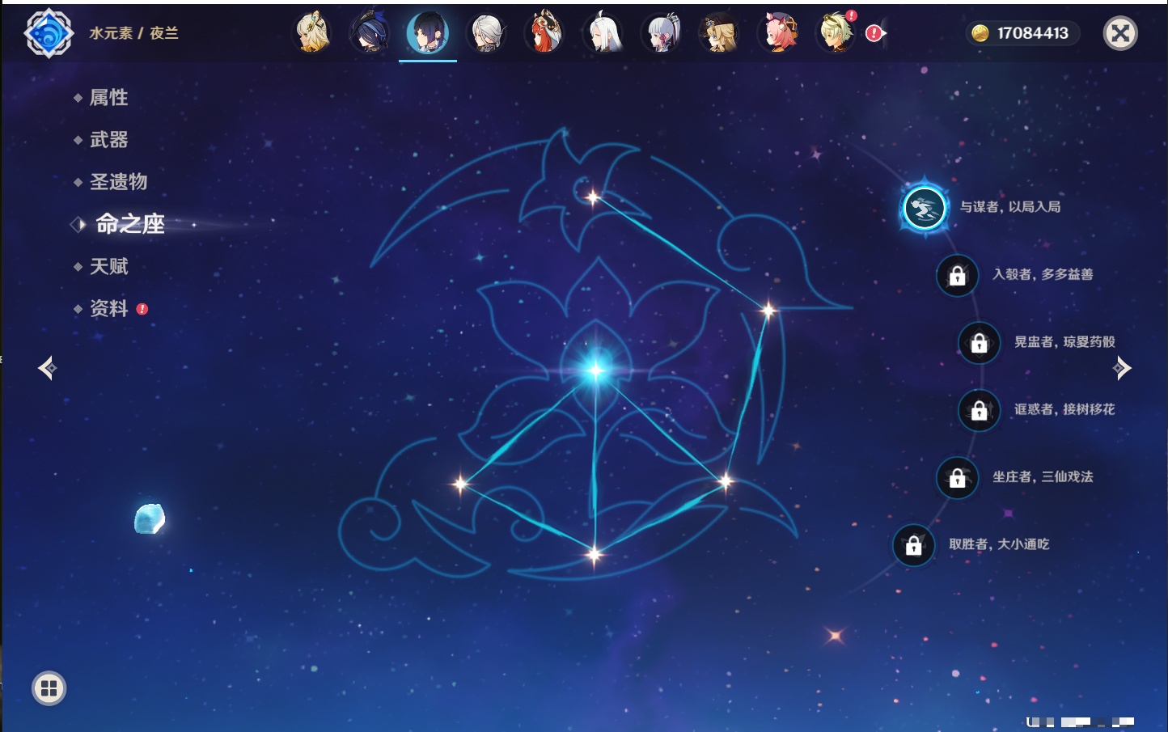The width and height of the screenshot is (1168, 732).
Task: Click the lock icon for 取胜者
Action: (x=913, y=545)
